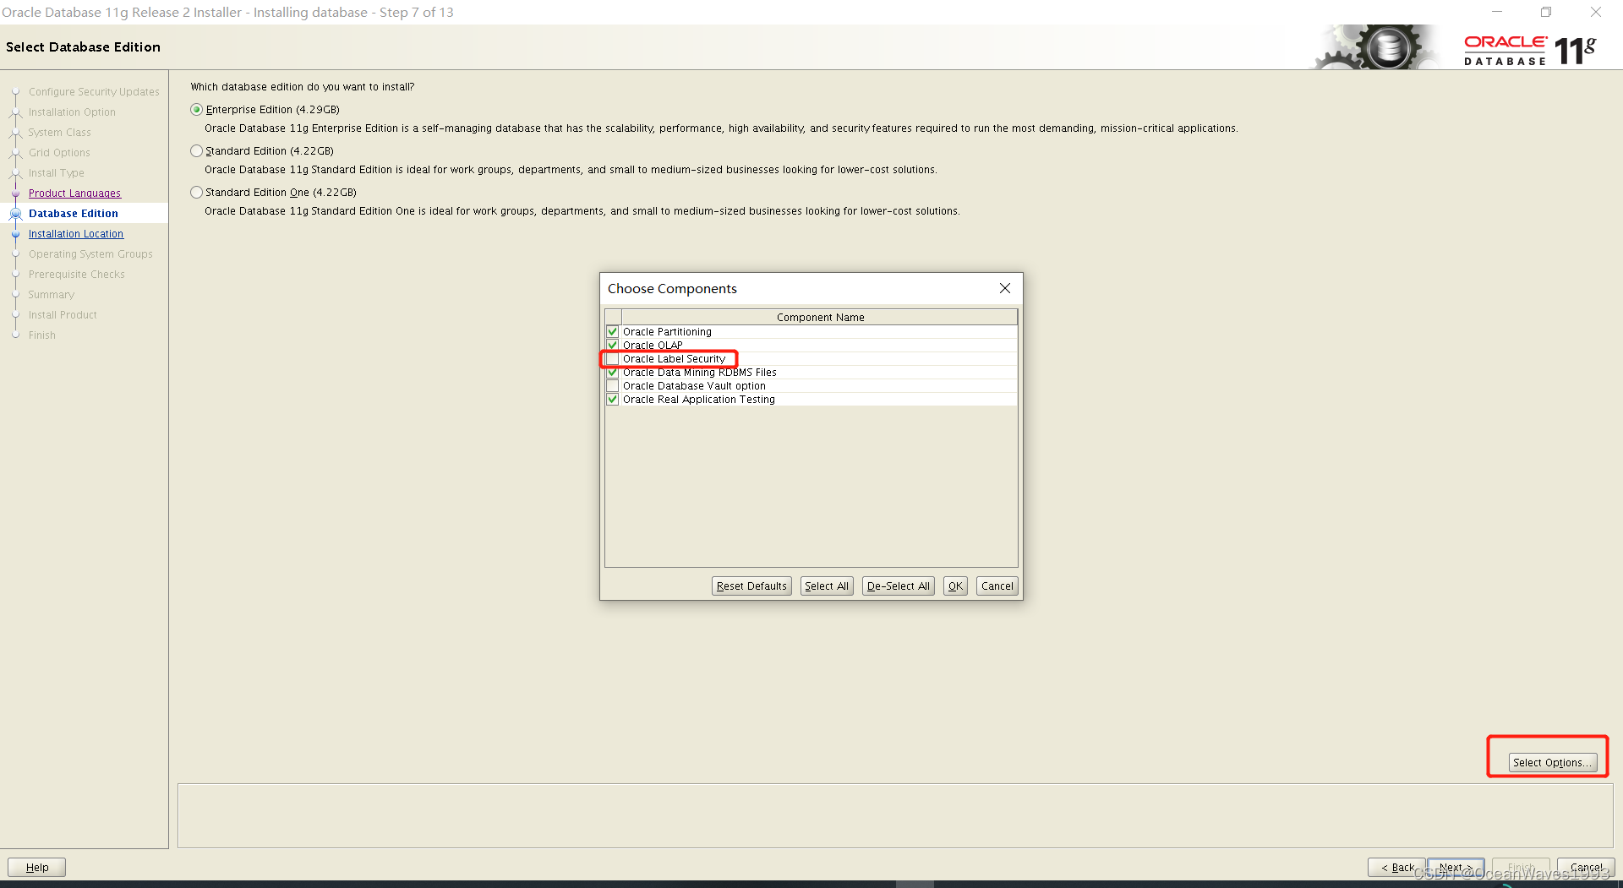Click the Install Type step label
Viewport: 1623px width, 888px height.
click(57, 173)
